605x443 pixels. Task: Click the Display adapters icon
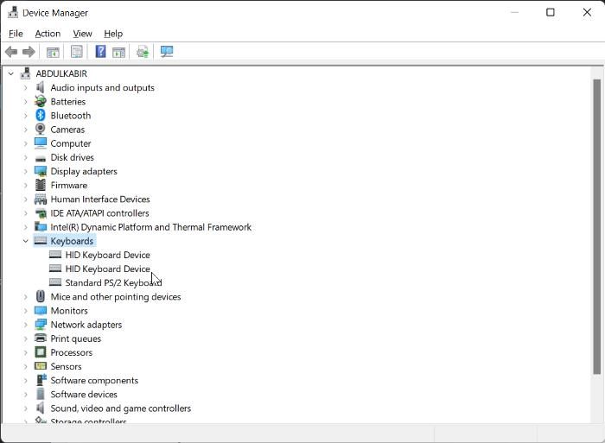point(41,171)
